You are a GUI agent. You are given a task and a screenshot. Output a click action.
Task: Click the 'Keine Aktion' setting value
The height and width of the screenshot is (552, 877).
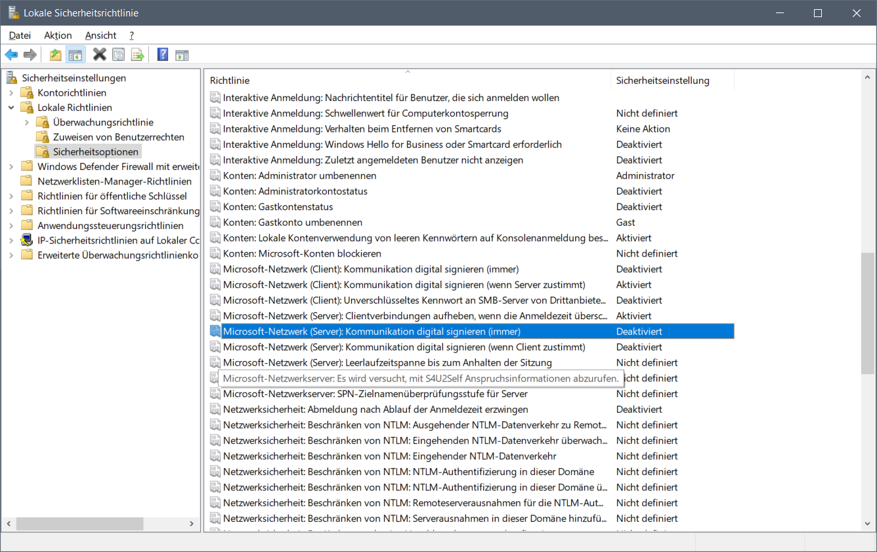pyautogui.click(x=643, y=129)
